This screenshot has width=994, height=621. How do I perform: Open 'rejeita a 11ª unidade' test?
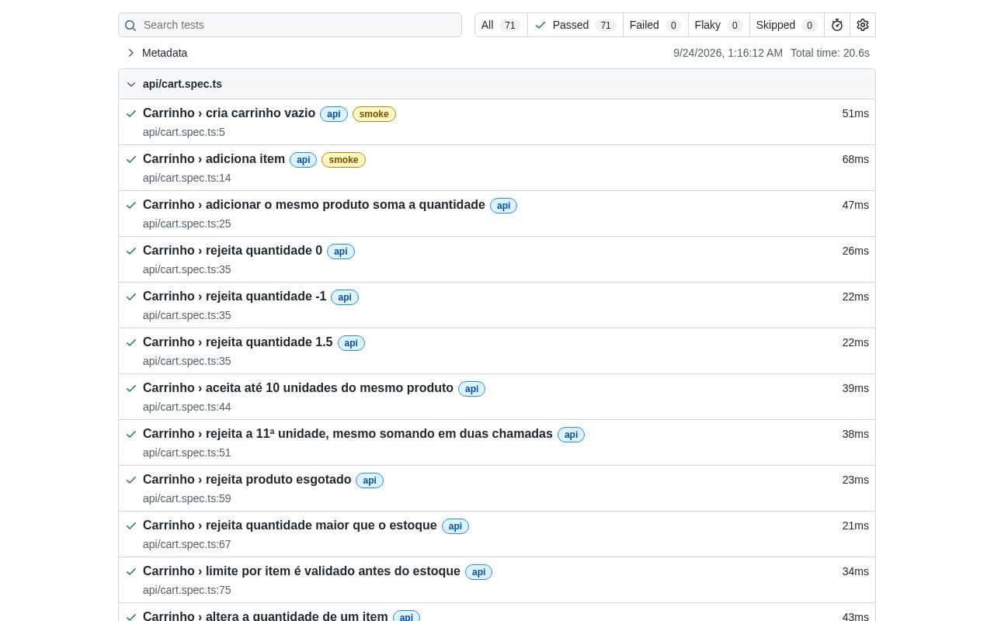[348, 434]
